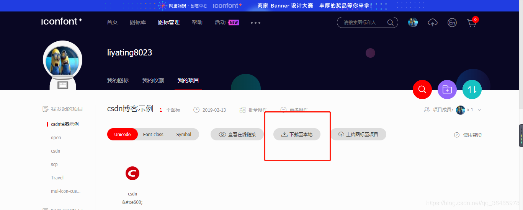Click 我发起的项目 sidebar heading
This screenshot has height=210, width=523.
63,109
